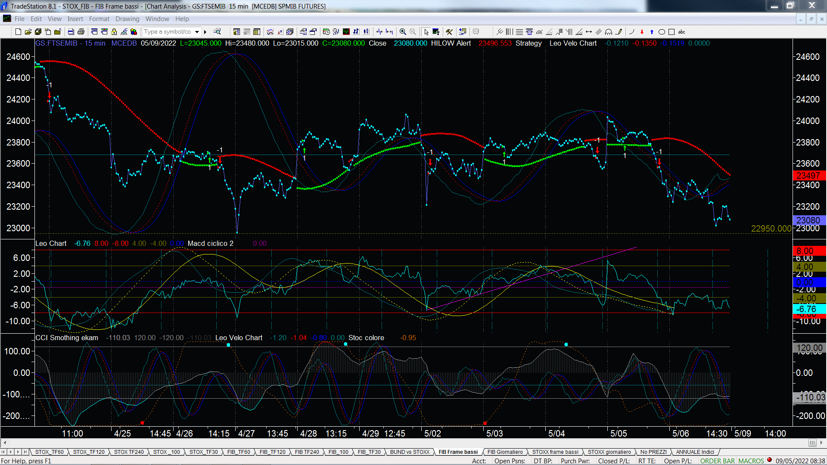Select the parallel lines drawing tool
The height and width of the screenshot is (465, 827).
[599, 32]
